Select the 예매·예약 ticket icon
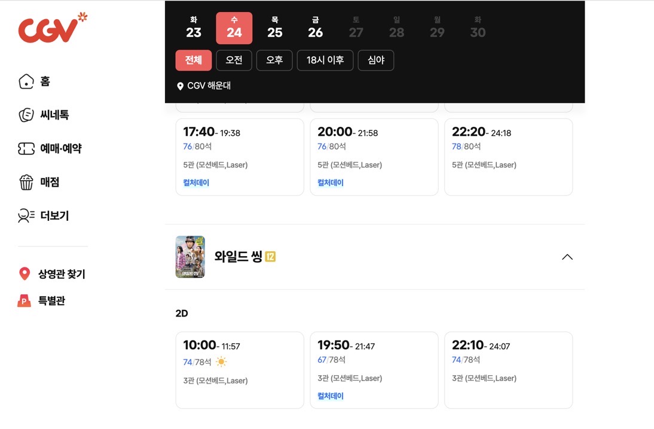The image size is (654, 429). tap(26, 148)
